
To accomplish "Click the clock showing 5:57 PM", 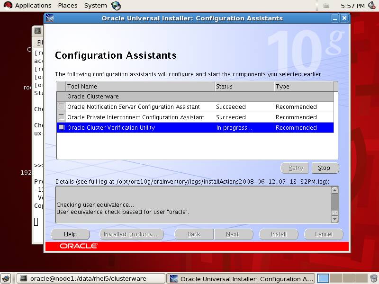I will click(352, 6).
